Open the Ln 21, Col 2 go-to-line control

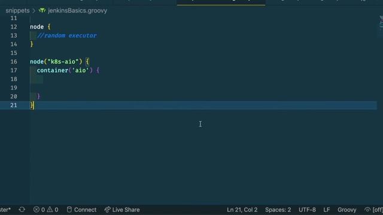point(242,210)
